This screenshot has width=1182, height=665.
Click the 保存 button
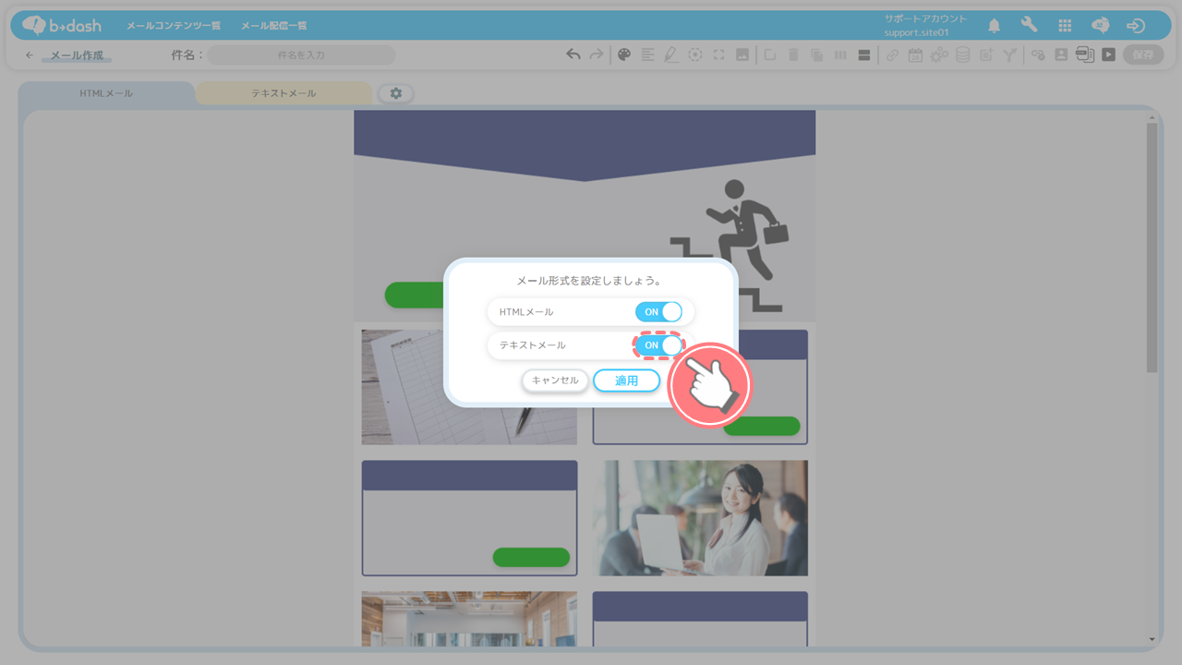tap(1143, 54)
